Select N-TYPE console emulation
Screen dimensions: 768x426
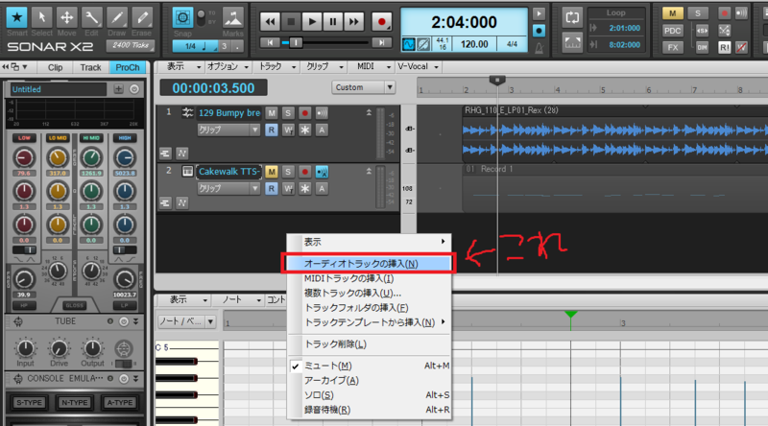pos(75,403)
